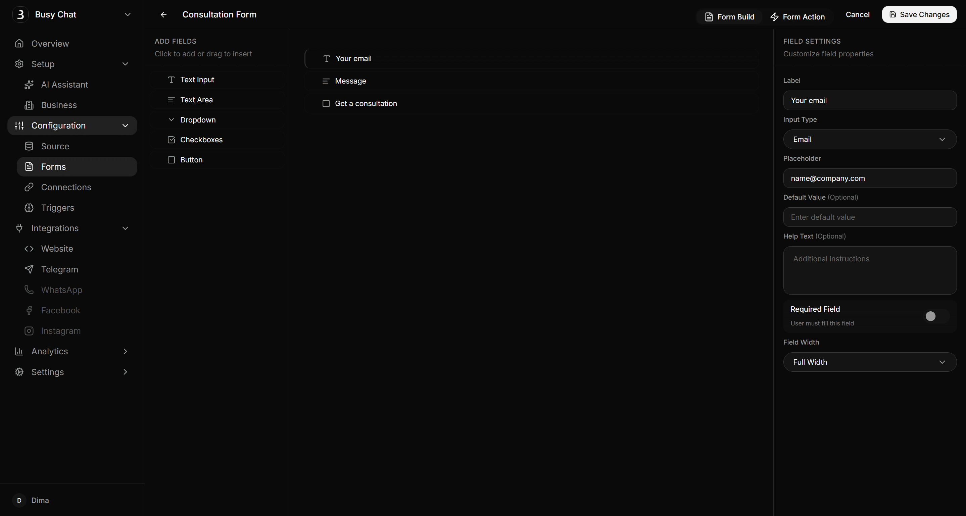Click the Cancel button
Viewport: 966px width, 516px height.
[x=858, y=14]
